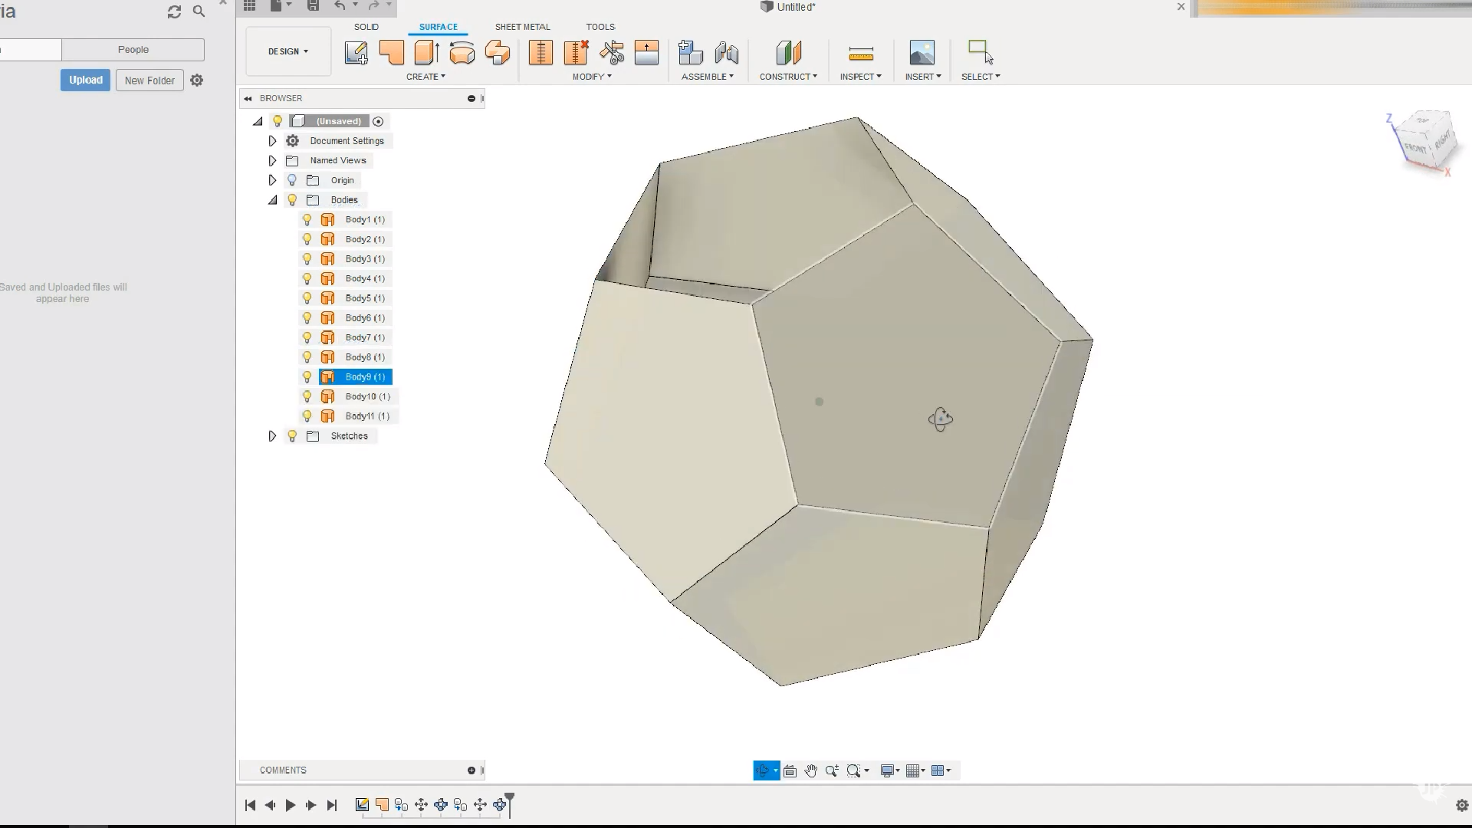This screenshot has width=1472, height=828.
Task: Collapse the Bodies folder
Action: [272, 199]
